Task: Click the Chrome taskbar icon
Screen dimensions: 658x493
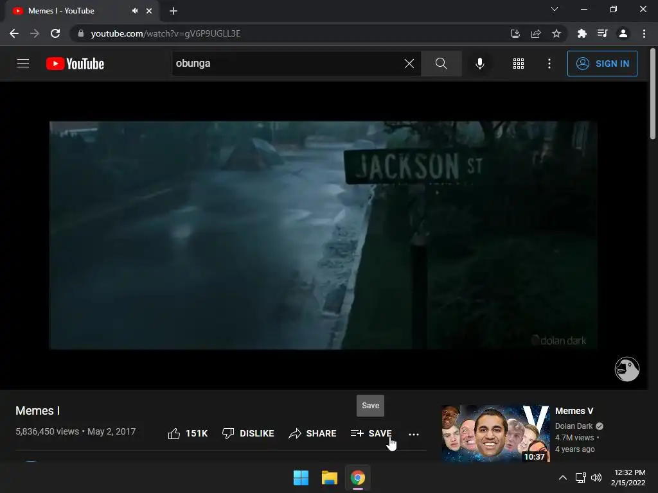Action: click(358, 478)
